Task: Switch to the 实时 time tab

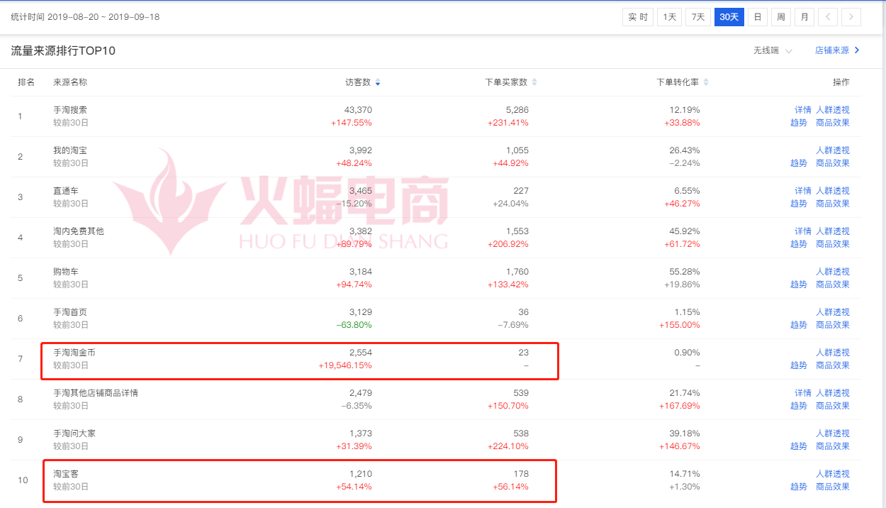Action: point(638,17)
